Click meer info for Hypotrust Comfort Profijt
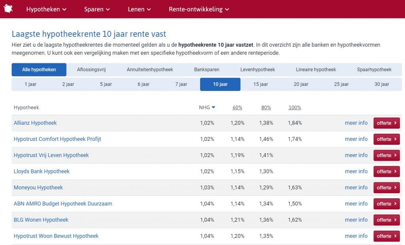405x245 pixels. (x=356, y=139)
